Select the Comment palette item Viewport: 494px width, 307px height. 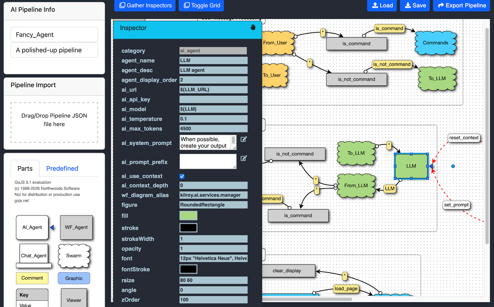coord(32,278)
